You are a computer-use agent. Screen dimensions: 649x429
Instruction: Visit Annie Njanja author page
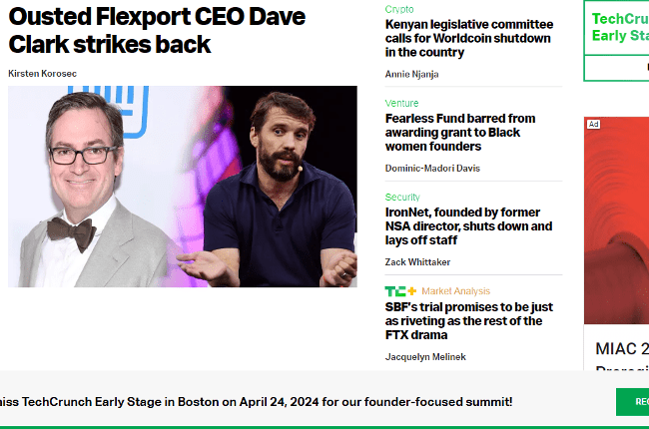(x=411, y=74)
